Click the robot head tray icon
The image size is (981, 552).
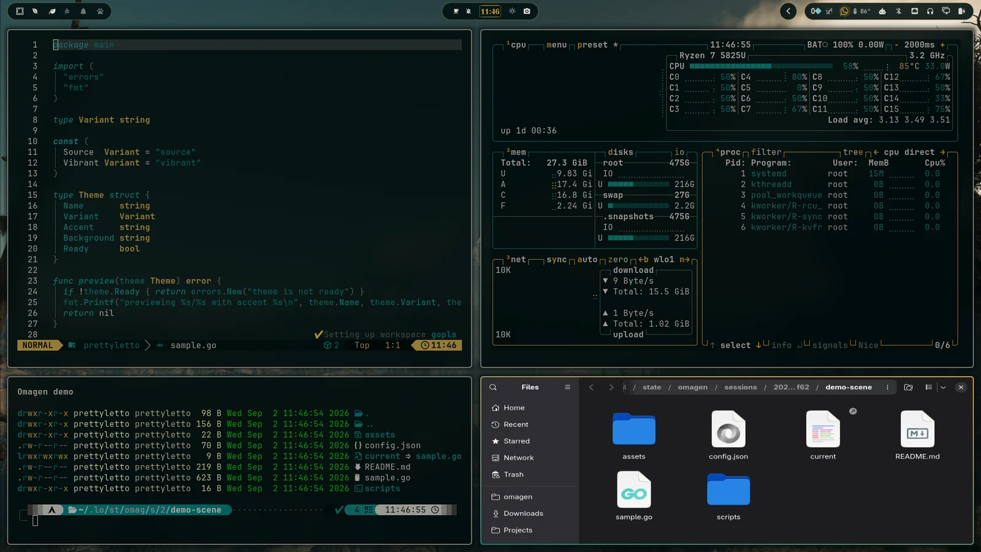(x=882, y=11)
